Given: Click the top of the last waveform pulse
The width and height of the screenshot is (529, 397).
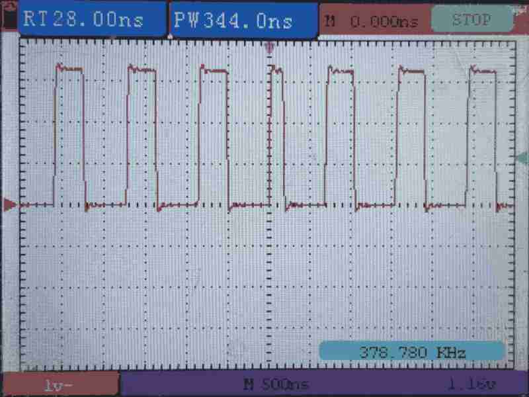Looking at the screenshot, I should click(481, 71).
